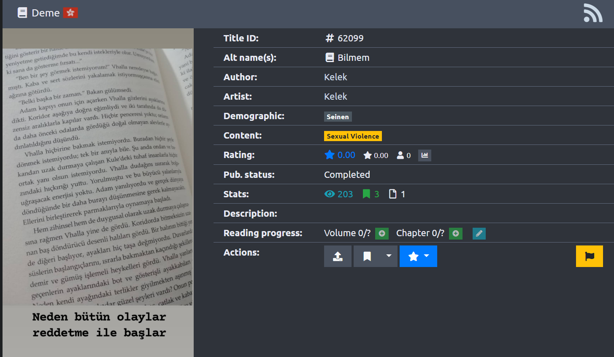Open author Kelek link
614x357 pixels.
[335, 77]
